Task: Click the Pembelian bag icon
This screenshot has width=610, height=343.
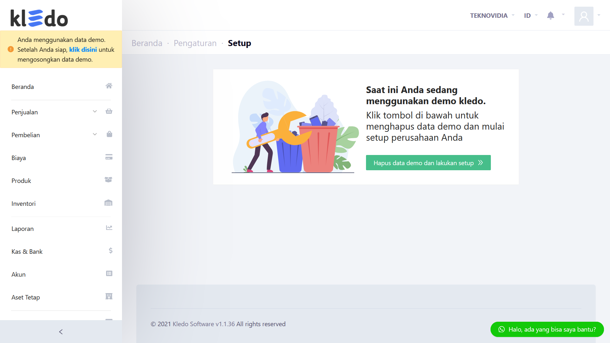Action: click(109, 134)
